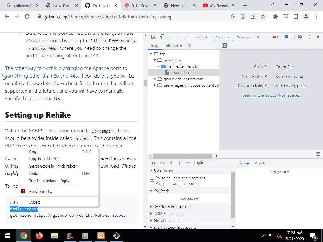Expand the github.githubassets.com node
The image size is (323, 242).
[x=155, y=79]
